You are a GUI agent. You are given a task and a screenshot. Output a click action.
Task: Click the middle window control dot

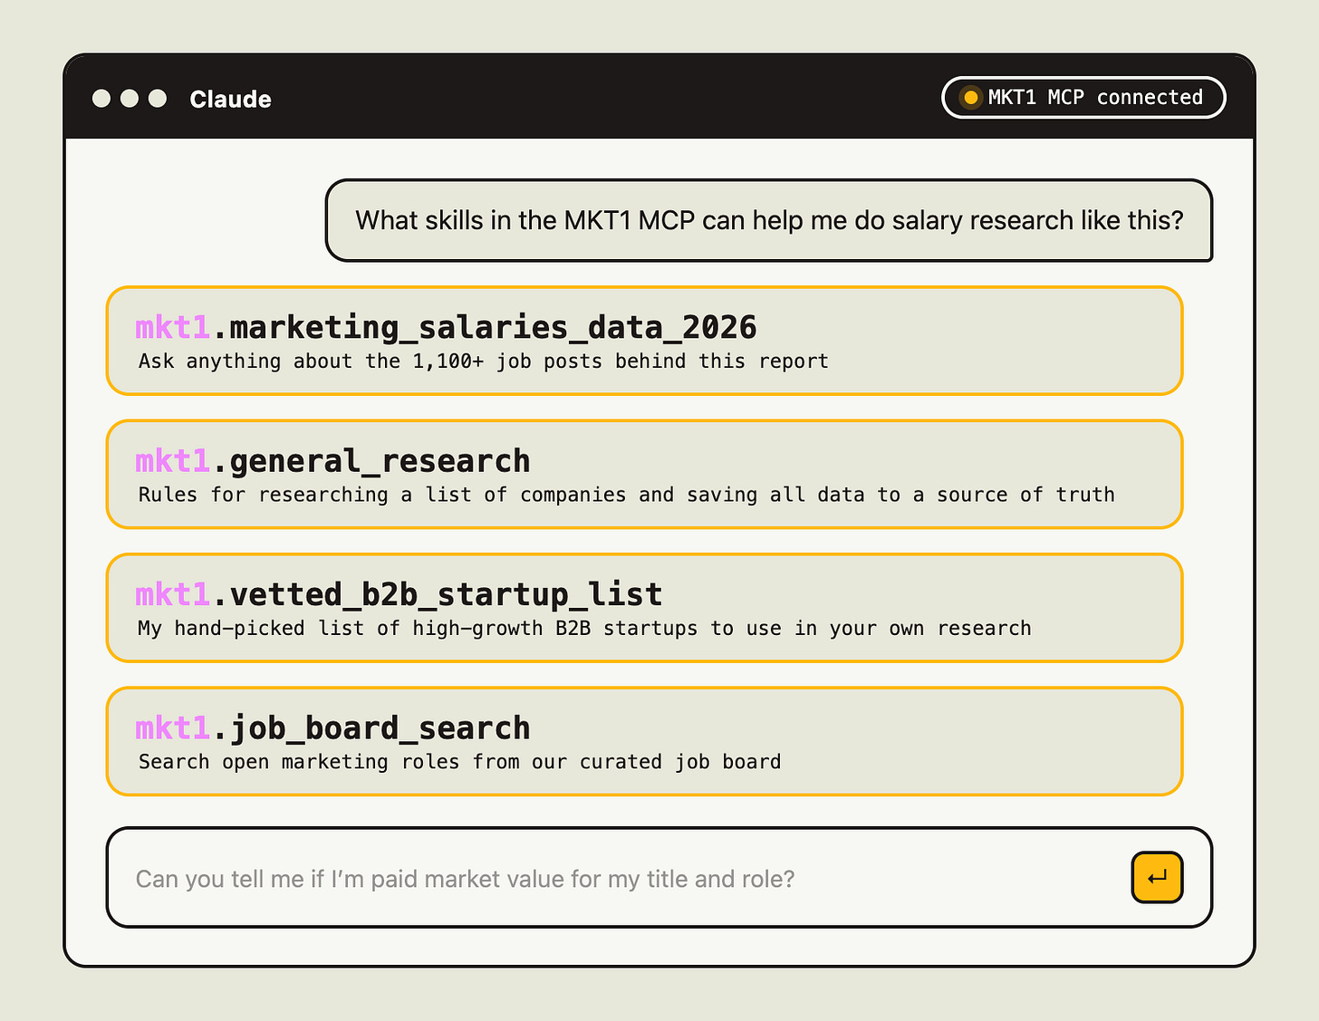[x=130, y=98]
